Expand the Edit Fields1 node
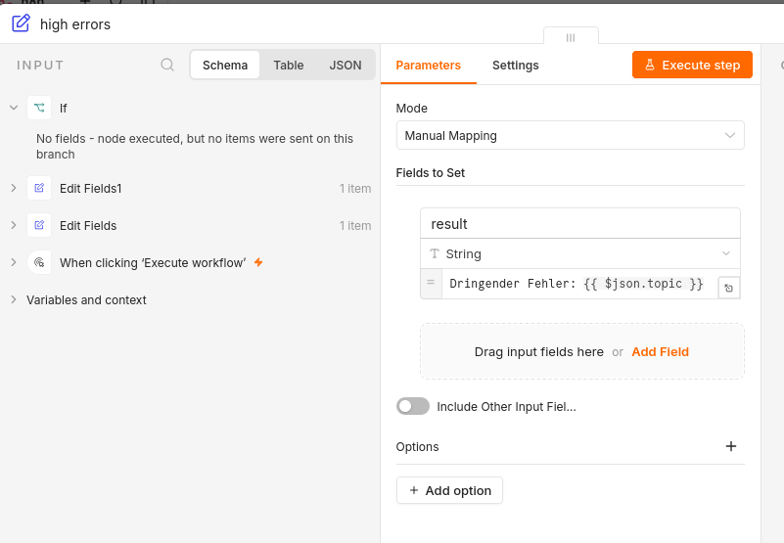This screenshot has width=784, height=543. click(14, 188)
